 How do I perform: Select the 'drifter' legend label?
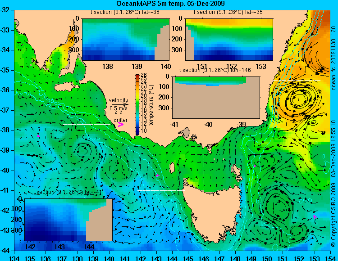(120, 120)
